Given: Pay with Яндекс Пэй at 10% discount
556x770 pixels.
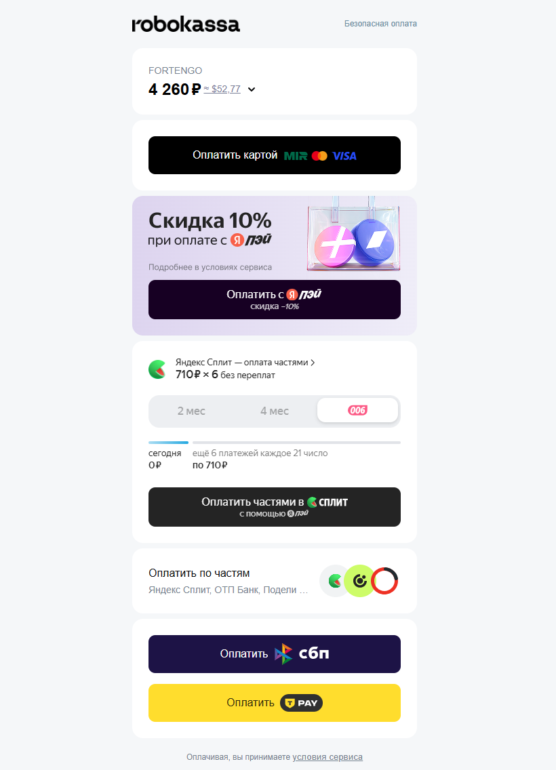Looking at the screenshot, I should tap(275, 300).
